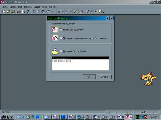Choose the Открыть базу данных radio button

tap(61, 51)
